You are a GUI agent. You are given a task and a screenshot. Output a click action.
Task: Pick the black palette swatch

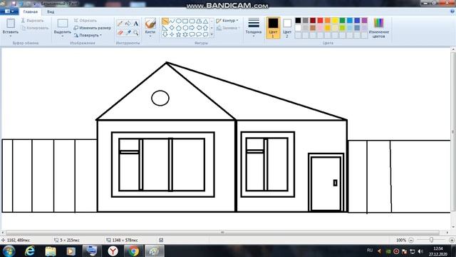(x=298, y=21)
